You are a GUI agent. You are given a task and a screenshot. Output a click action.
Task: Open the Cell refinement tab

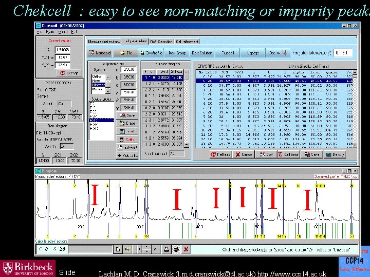click(188, 42)
